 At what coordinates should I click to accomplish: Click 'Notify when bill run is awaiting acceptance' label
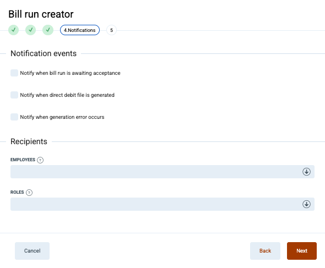pyautogui.click(x=70, y=73)
